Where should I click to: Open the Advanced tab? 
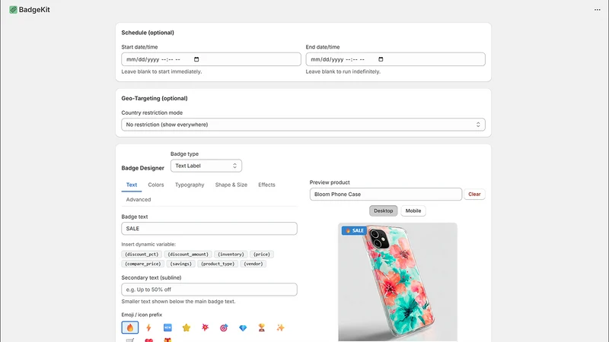tap(139, 199)
